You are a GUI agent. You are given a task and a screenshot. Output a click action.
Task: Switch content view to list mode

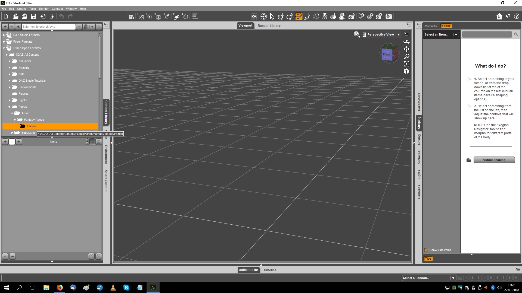click(99, 142)
